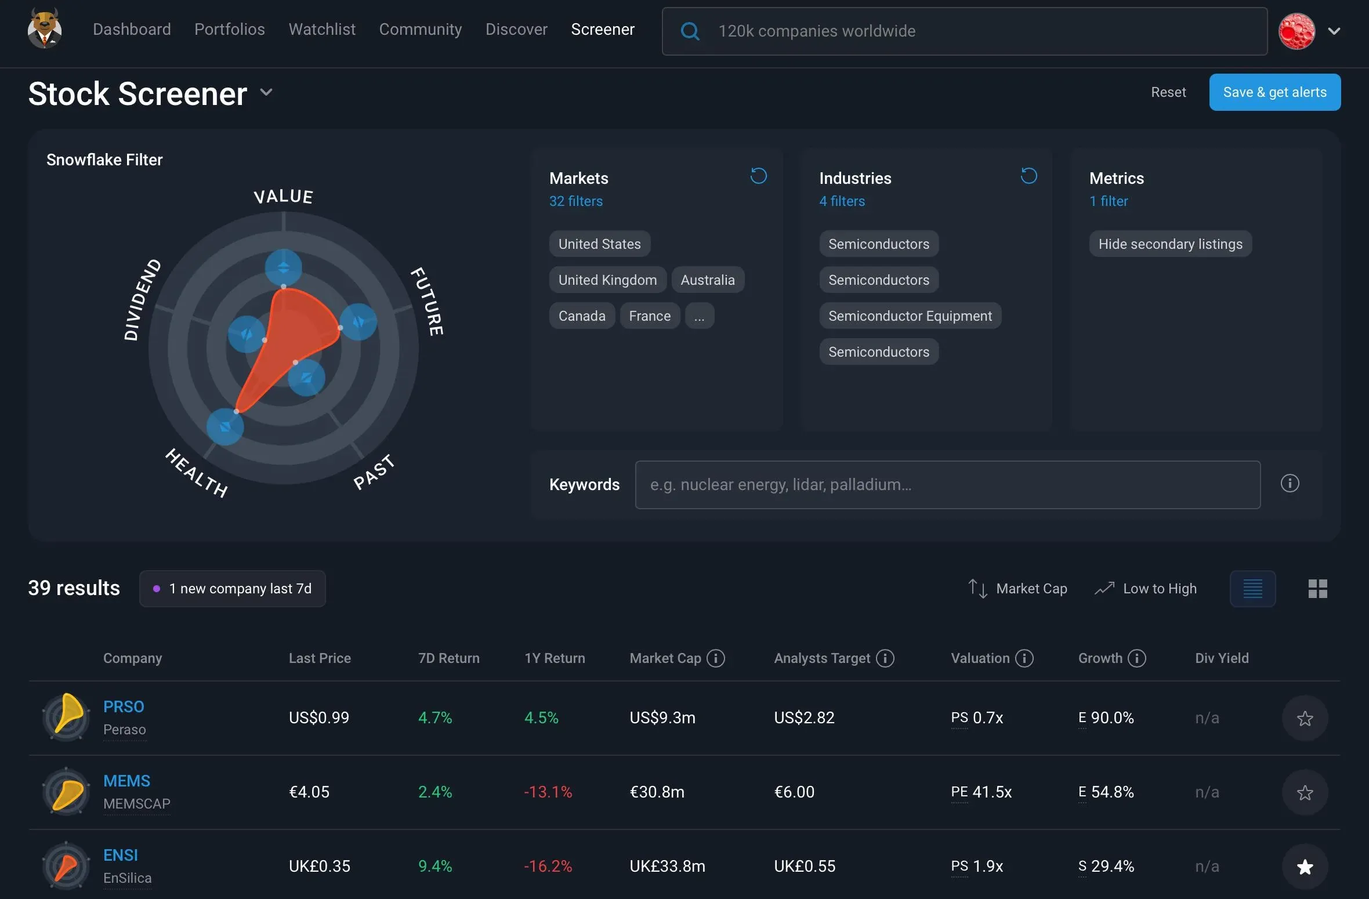Go to the Portfolios nav tab
The height and width of the screenshot is (899, 1369).
click(x=229, y=30)
